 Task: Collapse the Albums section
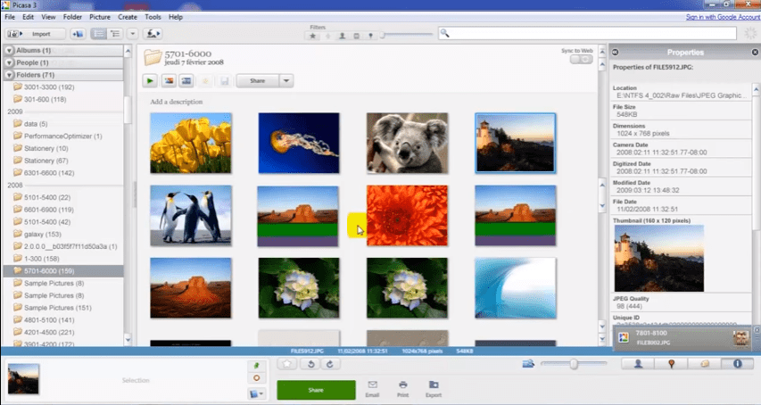tap(10, 51)
